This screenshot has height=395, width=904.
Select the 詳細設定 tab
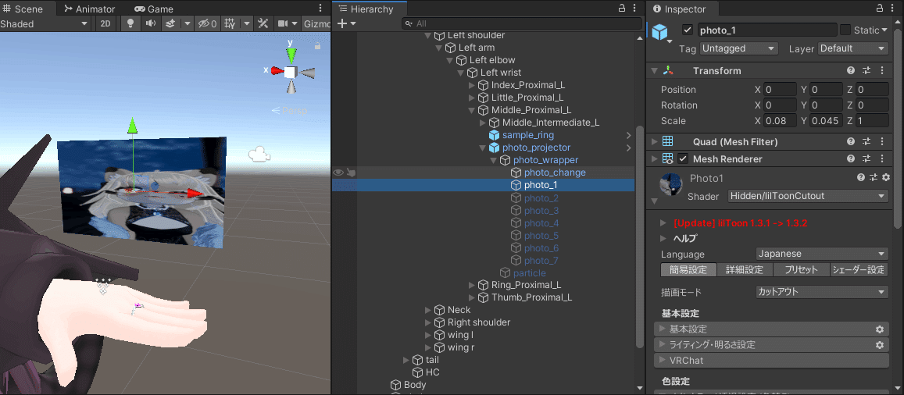[745, 269]
